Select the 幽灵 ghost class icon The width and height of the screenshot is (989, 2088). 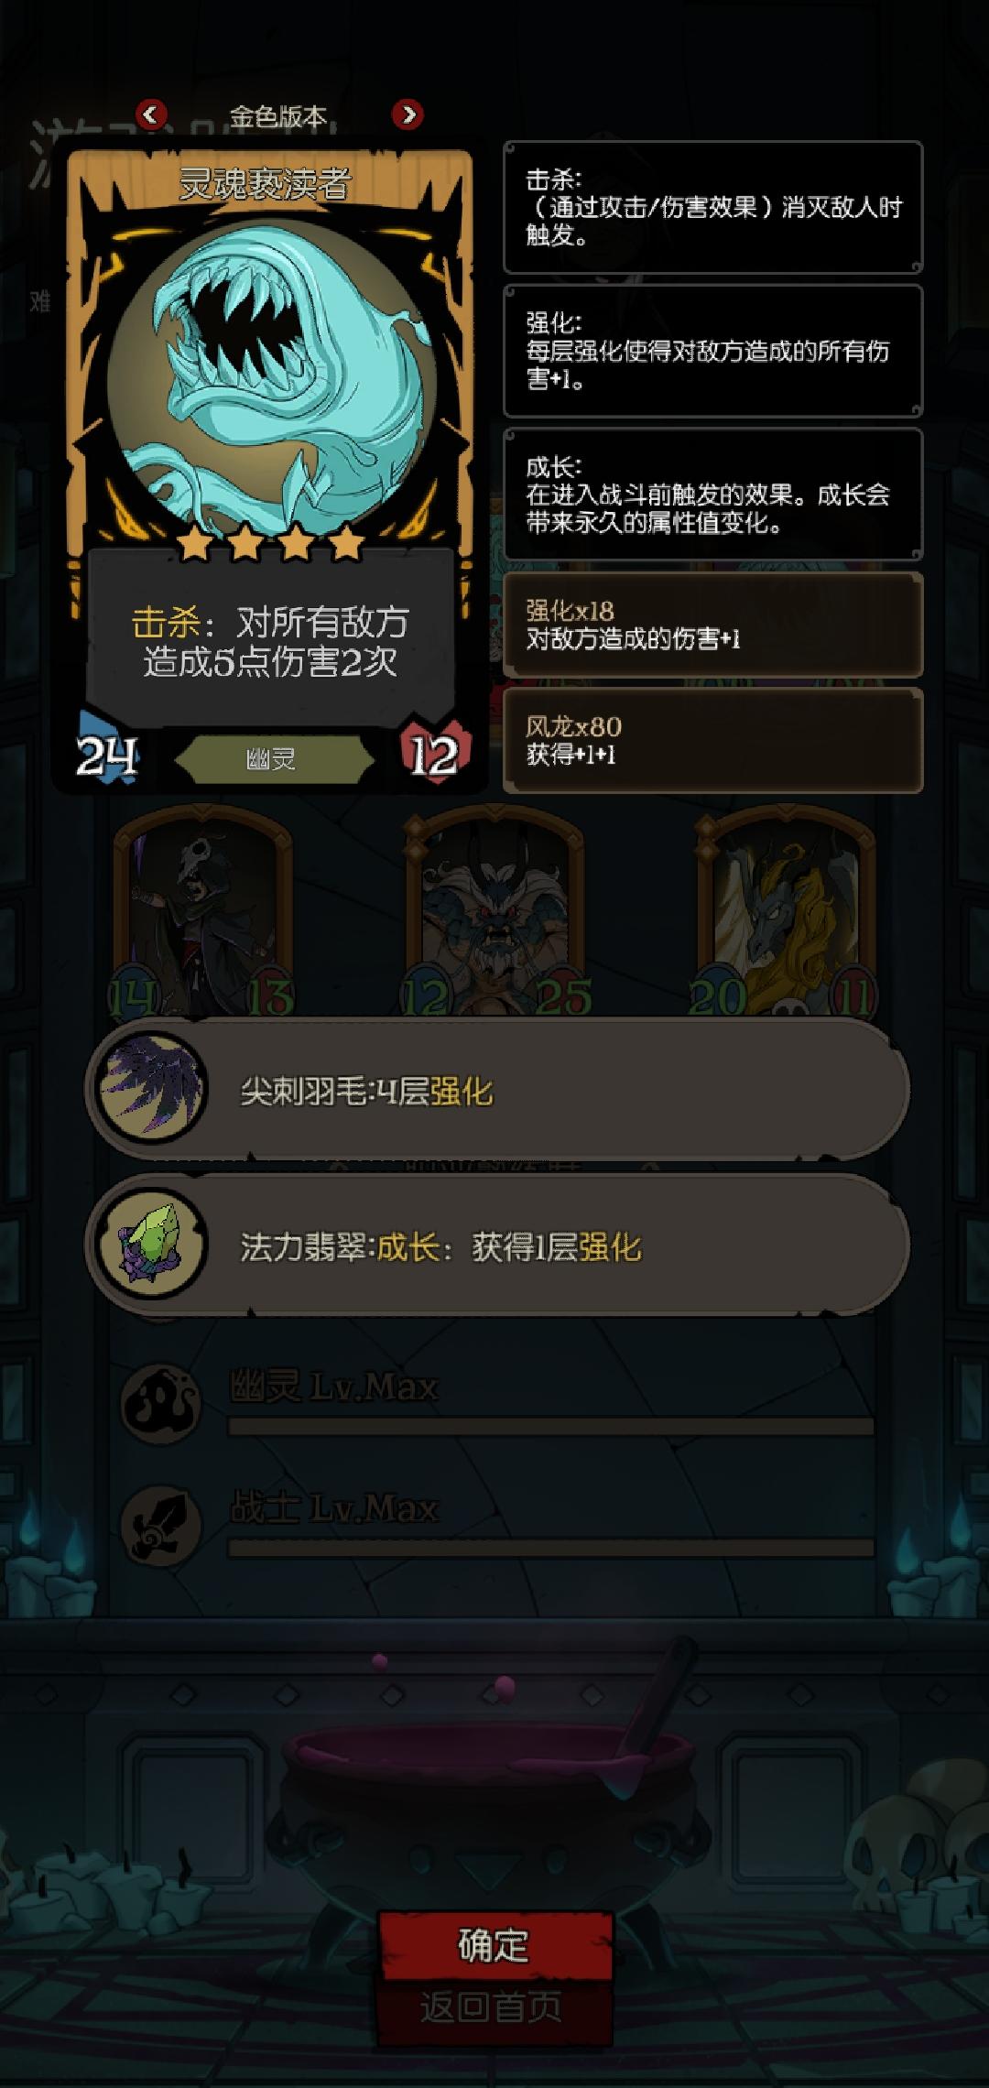coord(161,1403)
